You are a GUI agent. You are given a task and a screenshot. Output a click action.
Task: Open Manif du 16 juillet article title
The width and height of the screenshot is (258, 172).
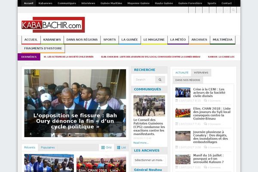point(209,159)
